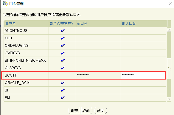
Task: Toggle the PM account lock checkmark
Action: pyautogui.click(x=63, y=98)
